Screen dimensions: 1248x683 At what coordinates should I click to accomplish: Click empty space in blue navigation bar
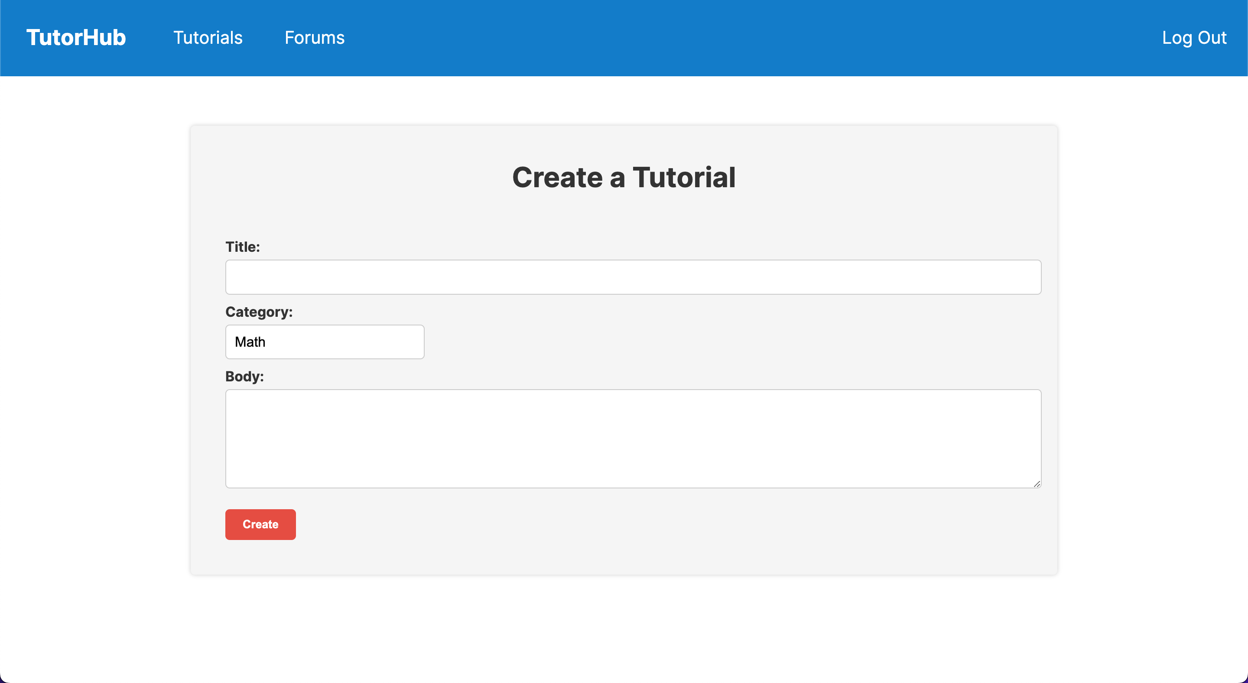(x=727, y=38)
